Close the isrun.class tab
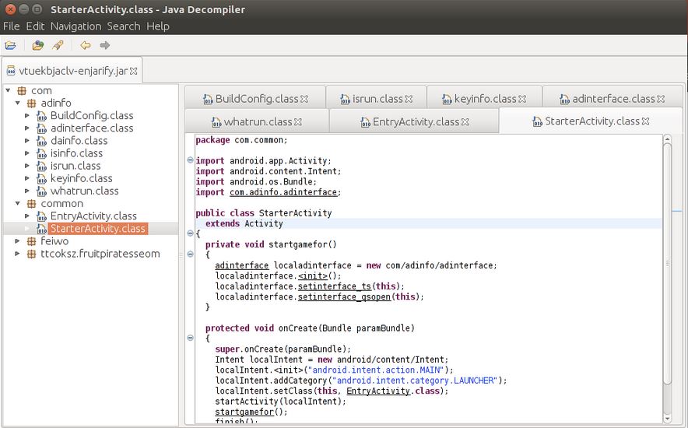The image size is (688, 428). (x=409, y=99)
